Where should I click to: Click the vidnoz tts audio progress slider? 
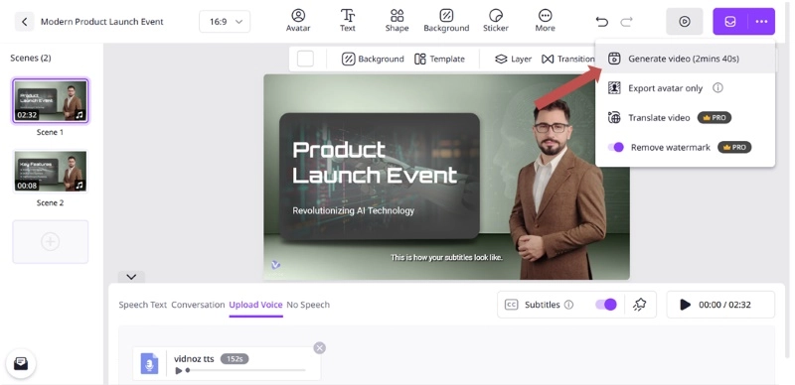point(245,370)
